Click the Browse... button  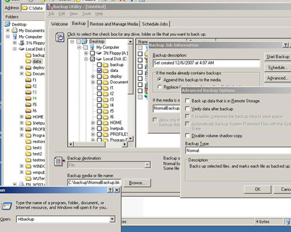137,183
